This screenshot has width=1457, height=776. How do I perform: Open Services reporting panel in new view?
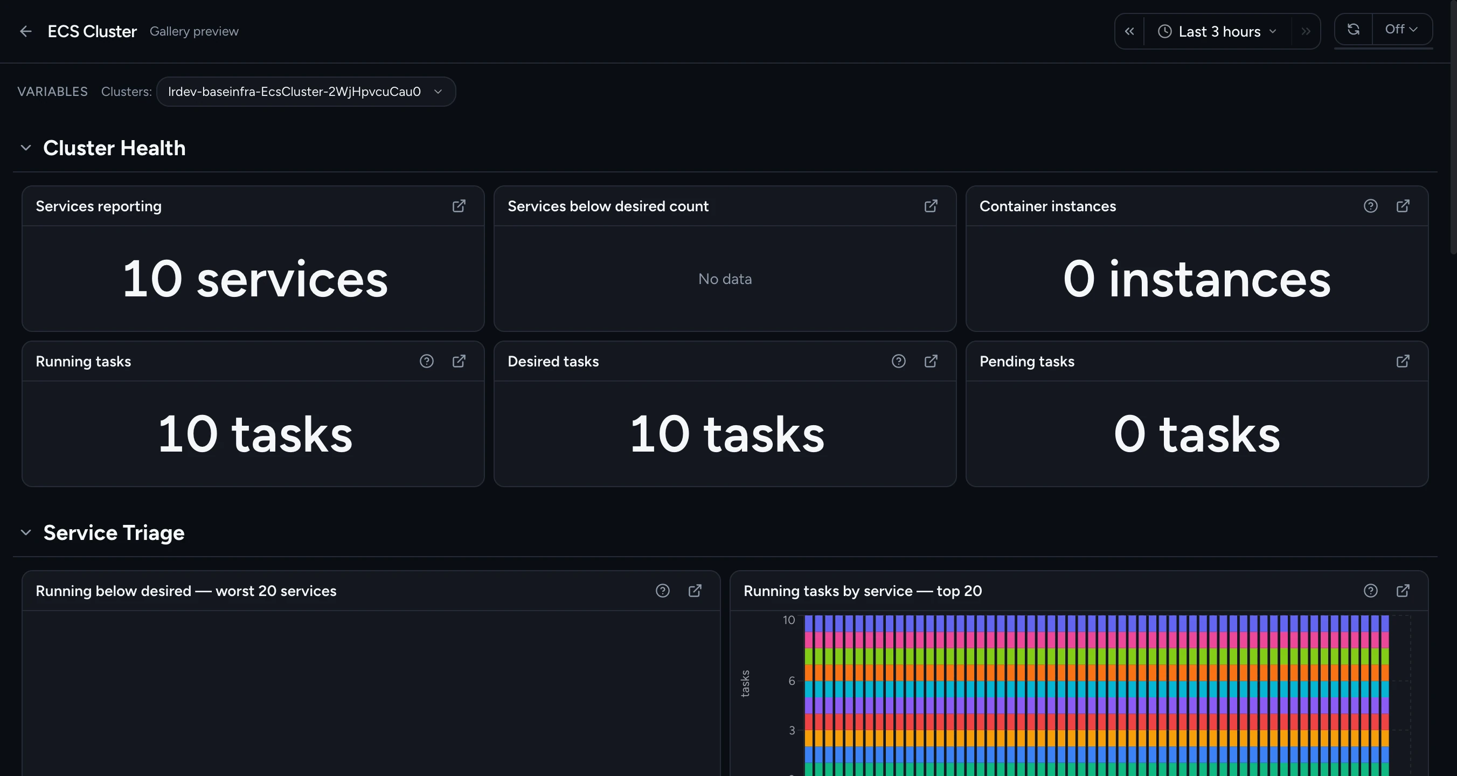[459, 206]
